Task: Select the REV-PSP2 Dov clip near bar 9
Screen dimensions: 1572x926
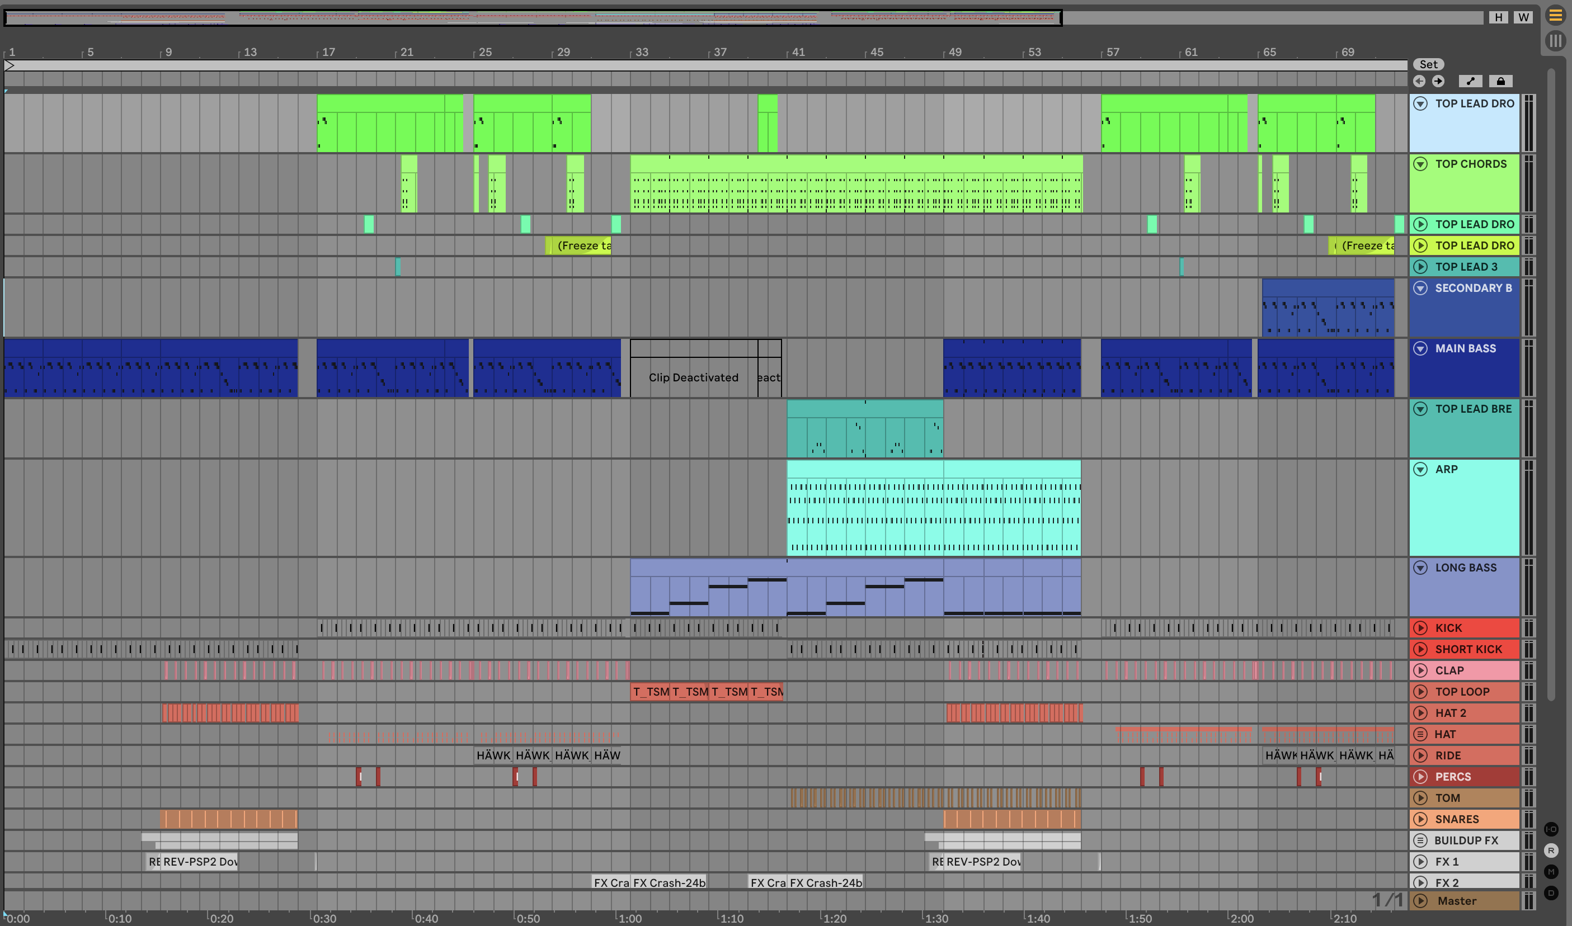Action: point(199,861)
